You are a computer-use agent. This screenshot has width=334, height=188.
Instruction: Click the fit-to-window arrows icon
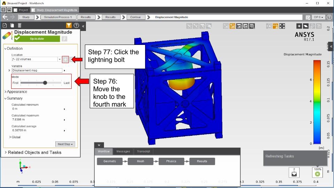pyautogui.click(x=282, y=26)
